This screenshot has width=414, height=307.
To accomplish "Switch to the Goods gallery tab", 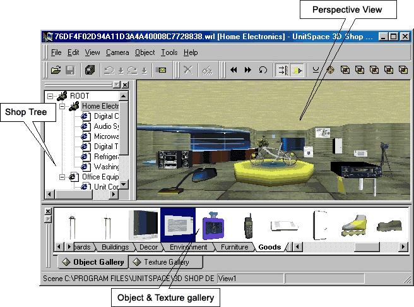I will (x=269, y=247).
